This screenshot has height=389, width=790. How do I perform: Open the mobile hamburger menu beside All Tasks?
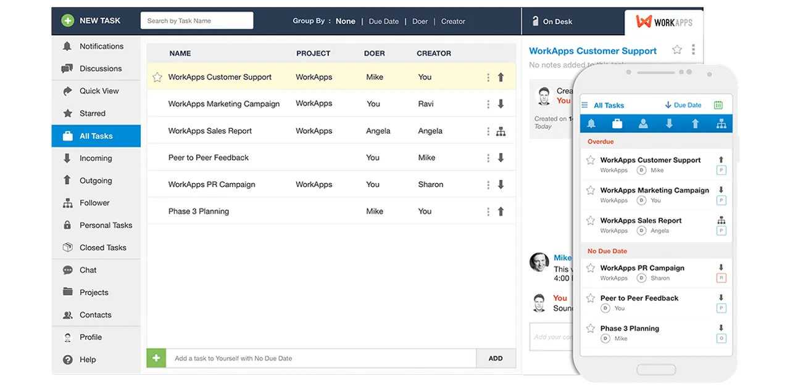pyautogui.click(x=585, y=105)
